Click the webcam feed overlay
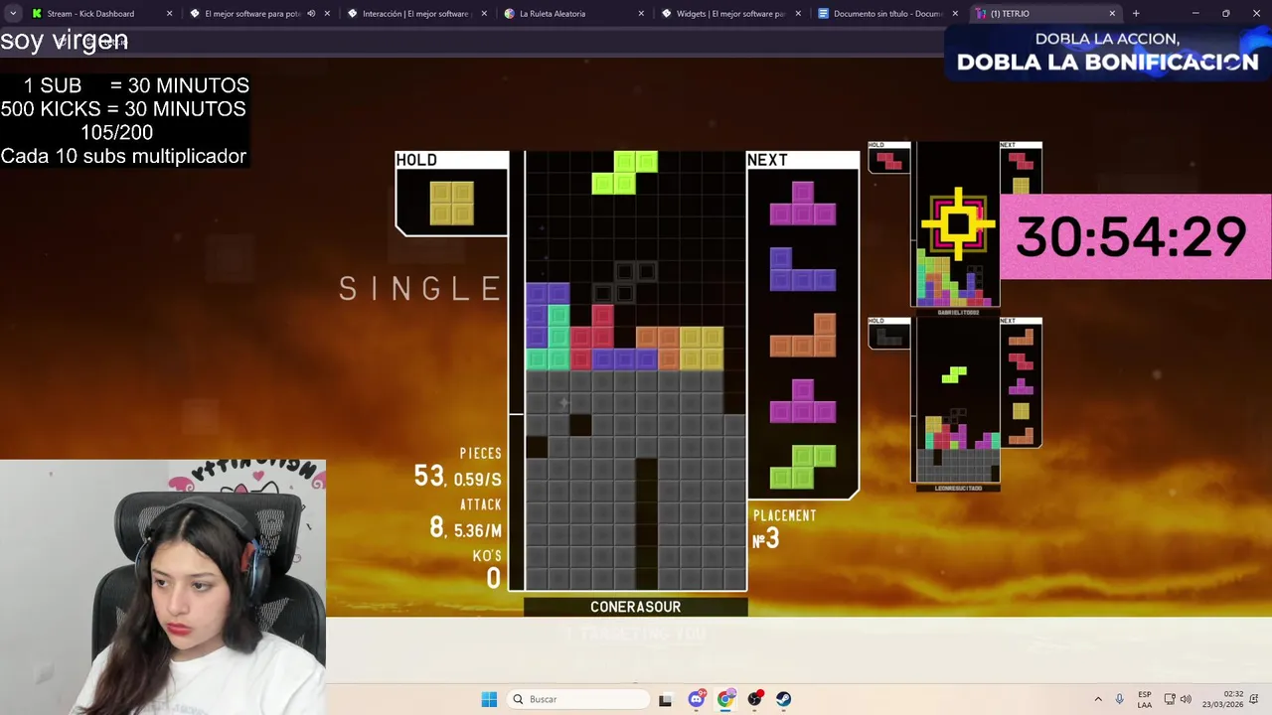This screenshot has width=1272, height=715. click(x=163, y=587)
